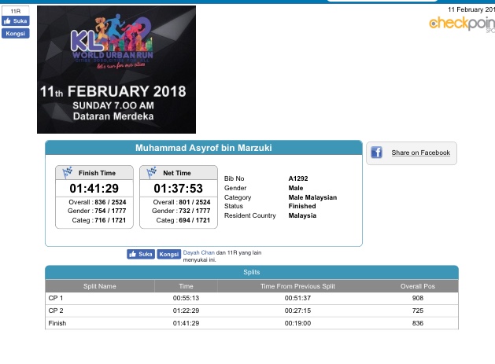Screen dimensions: 495x364
Task: Open the Share on Facebook link
Action: coord(420,153)
